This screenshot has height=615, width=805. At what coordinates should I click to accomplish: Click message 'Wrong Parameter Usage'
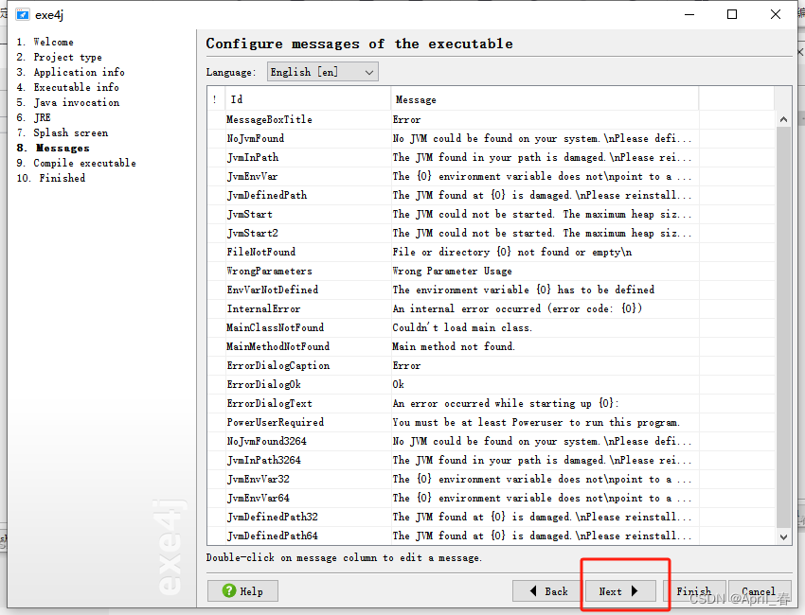pos(452,271)
